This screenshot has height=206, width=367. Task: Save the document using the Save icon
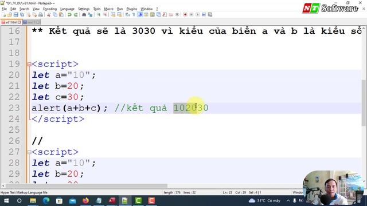(x=16, y=15)
